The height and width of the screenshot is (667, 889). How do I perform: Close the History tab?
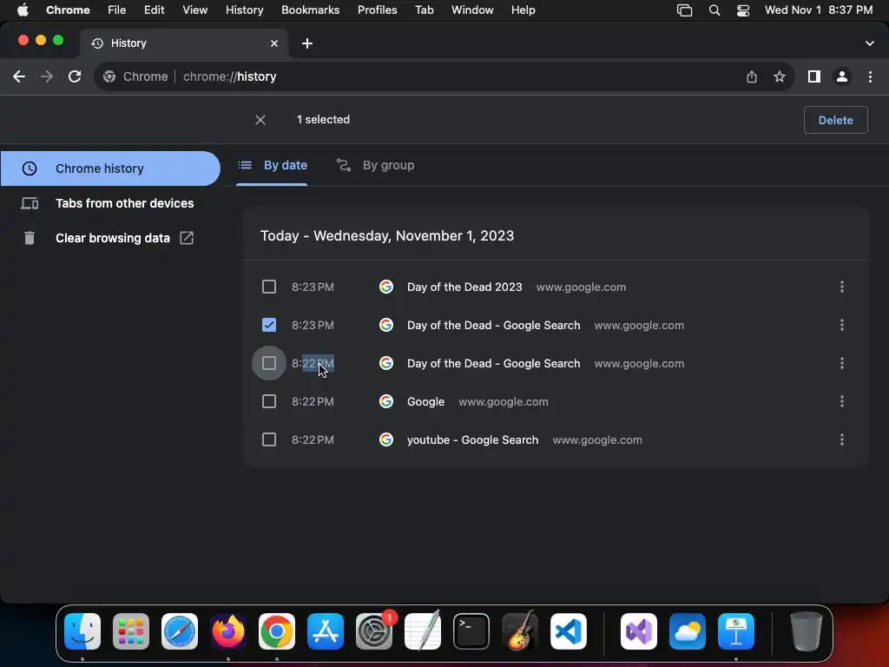(x=274, y=43)
